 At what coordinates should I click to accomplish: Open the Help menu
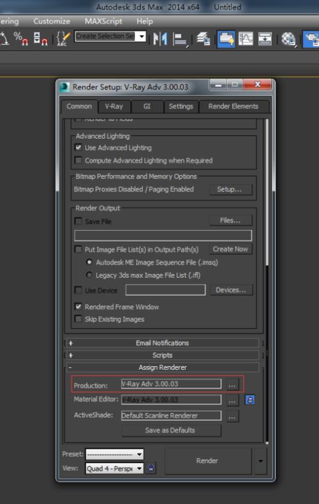[144, 21]
